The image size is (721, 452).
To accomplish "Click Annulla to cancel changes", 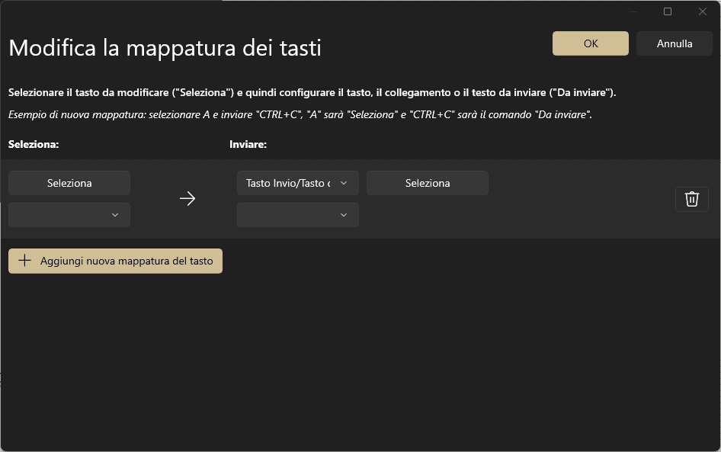I will pyautogui.click(x=675, y=43).
